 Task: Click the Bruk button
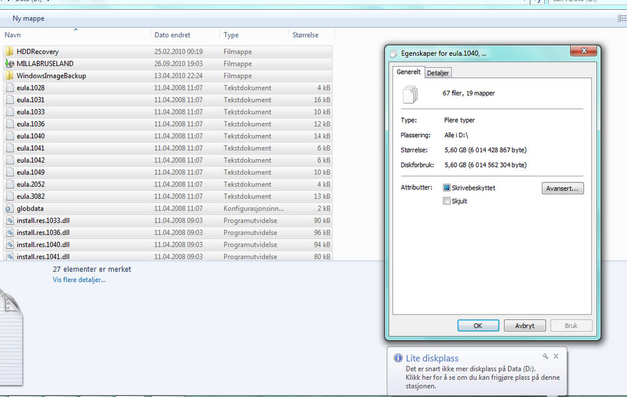[x=571, y=325]
